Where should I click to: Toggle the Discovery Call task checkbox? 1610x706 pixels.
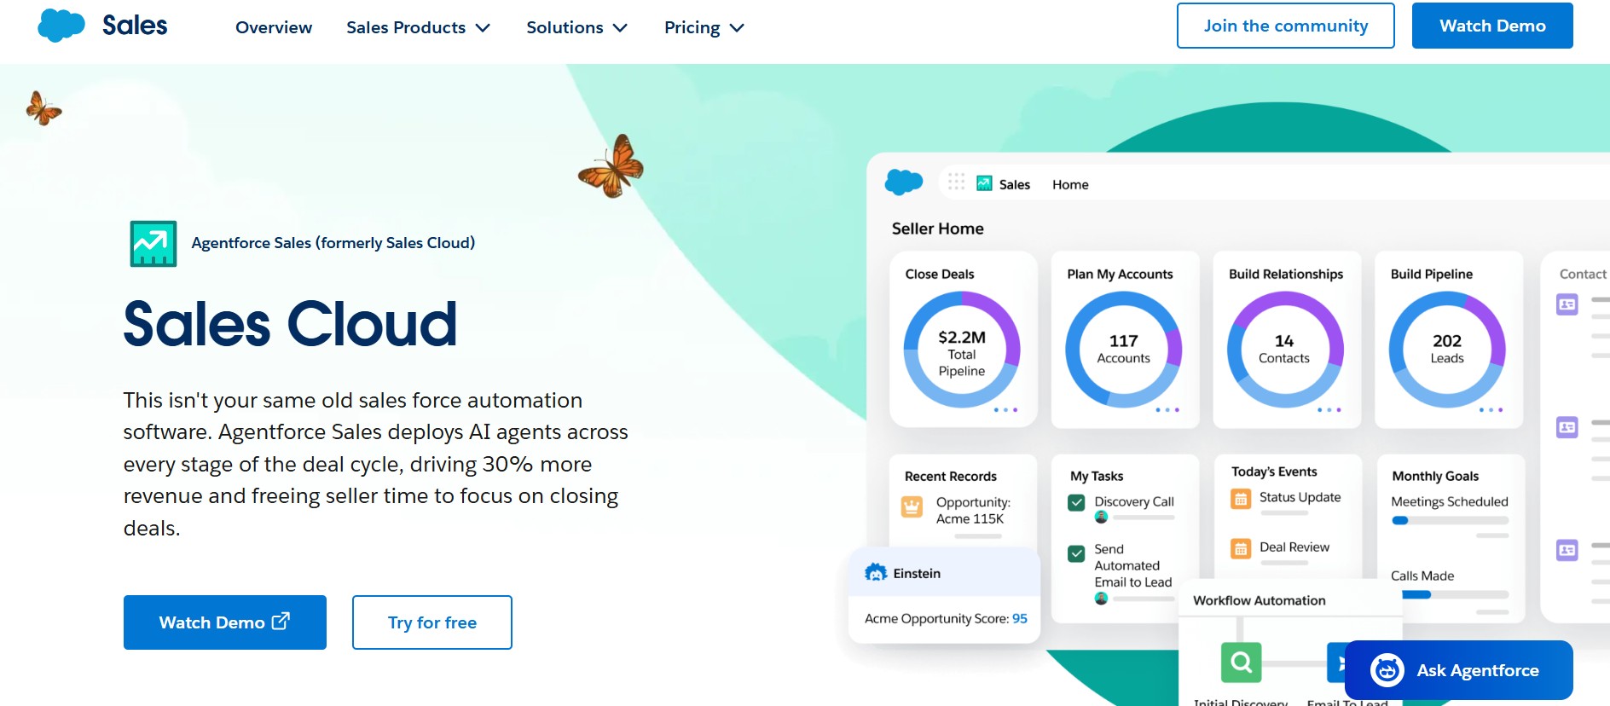(x=1076, y=502)
